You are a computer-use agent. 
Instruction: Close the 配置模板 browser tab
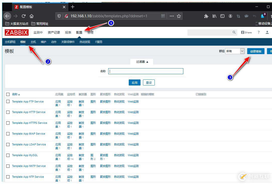(x=64, y=7)
